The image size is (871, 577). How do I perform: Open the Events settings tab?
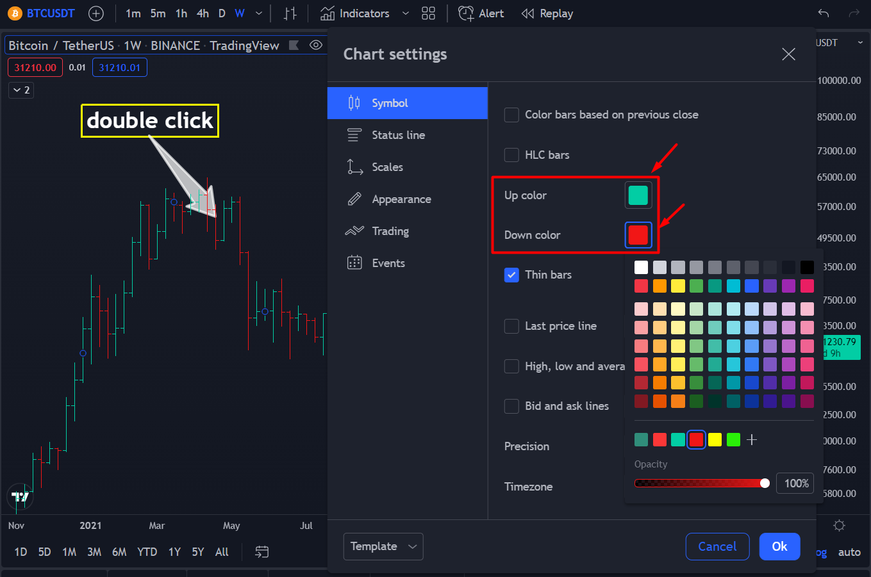pos(408,263)
